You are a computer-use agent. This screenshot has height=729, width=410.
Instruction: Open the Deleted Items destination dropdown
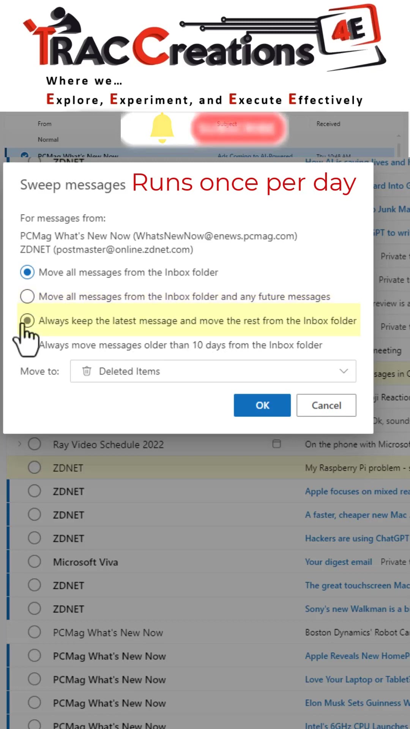[x=343, y=371]
